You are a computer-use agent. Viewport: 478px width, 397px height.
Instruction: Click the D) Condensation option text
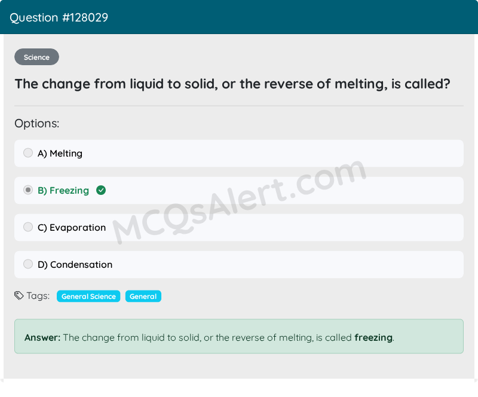click(75, 264)
